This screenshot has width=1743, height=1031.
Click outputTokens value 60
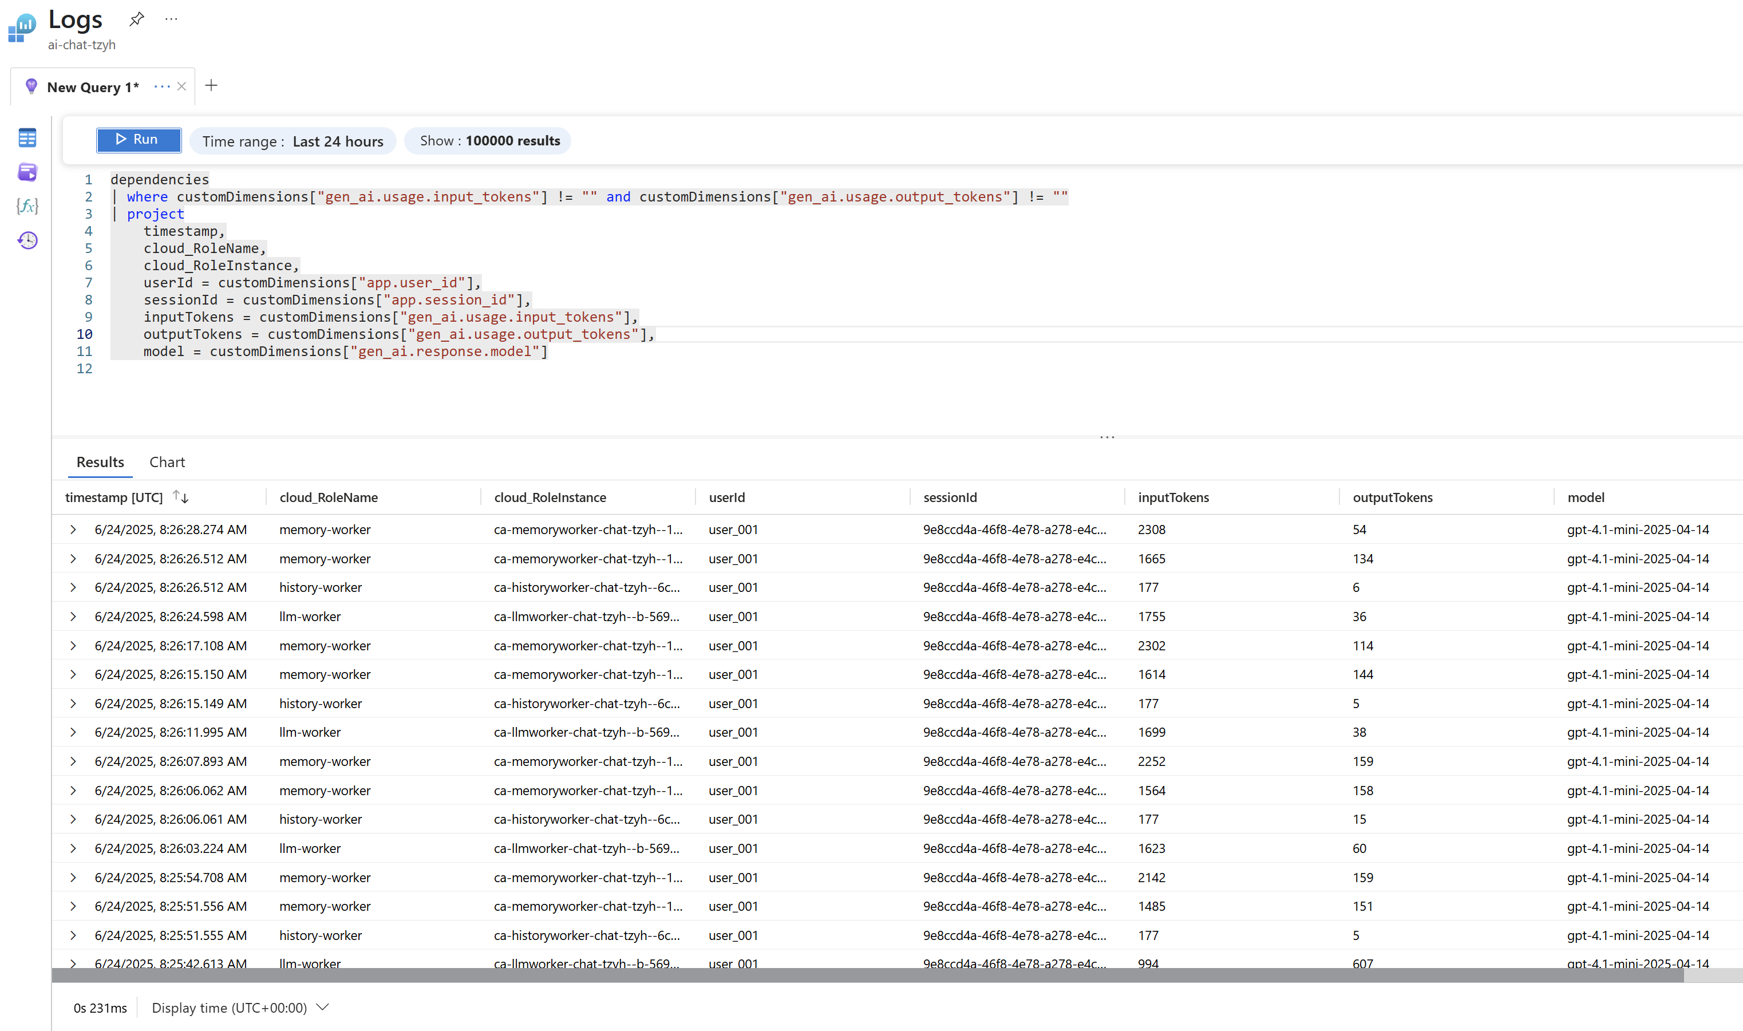click(x=1359, y=848)
